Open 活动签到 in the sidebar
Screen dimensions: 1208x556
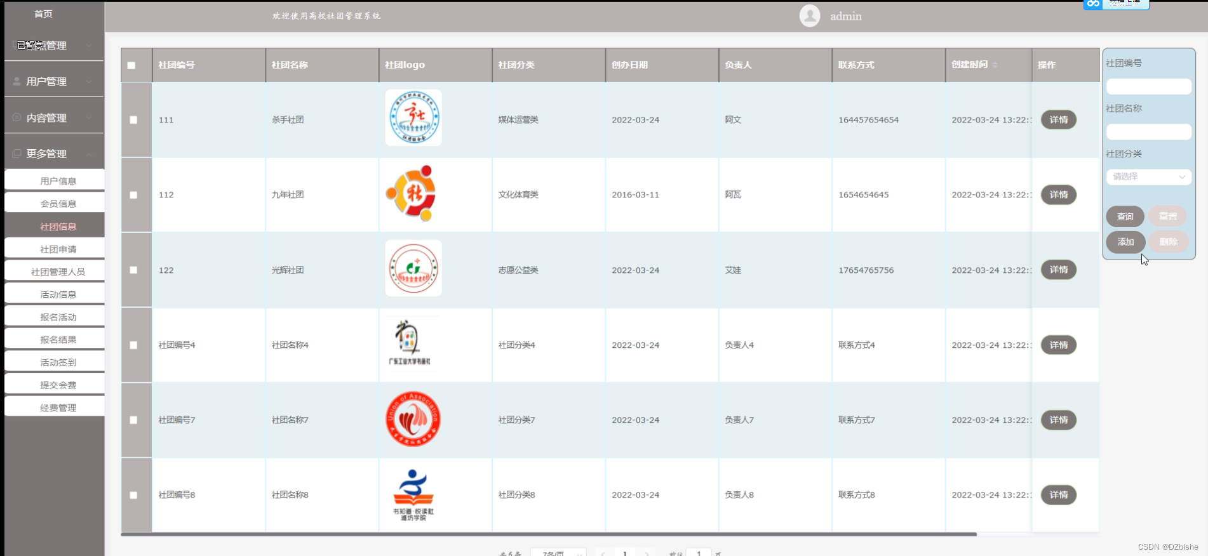(x=55, y=362)
